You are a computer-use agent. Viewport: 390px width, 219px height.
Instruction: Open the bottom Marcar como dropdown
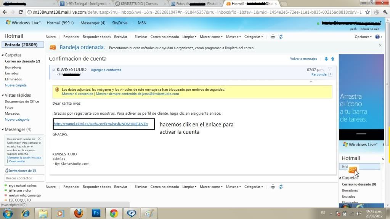click(x=211, y=187)
